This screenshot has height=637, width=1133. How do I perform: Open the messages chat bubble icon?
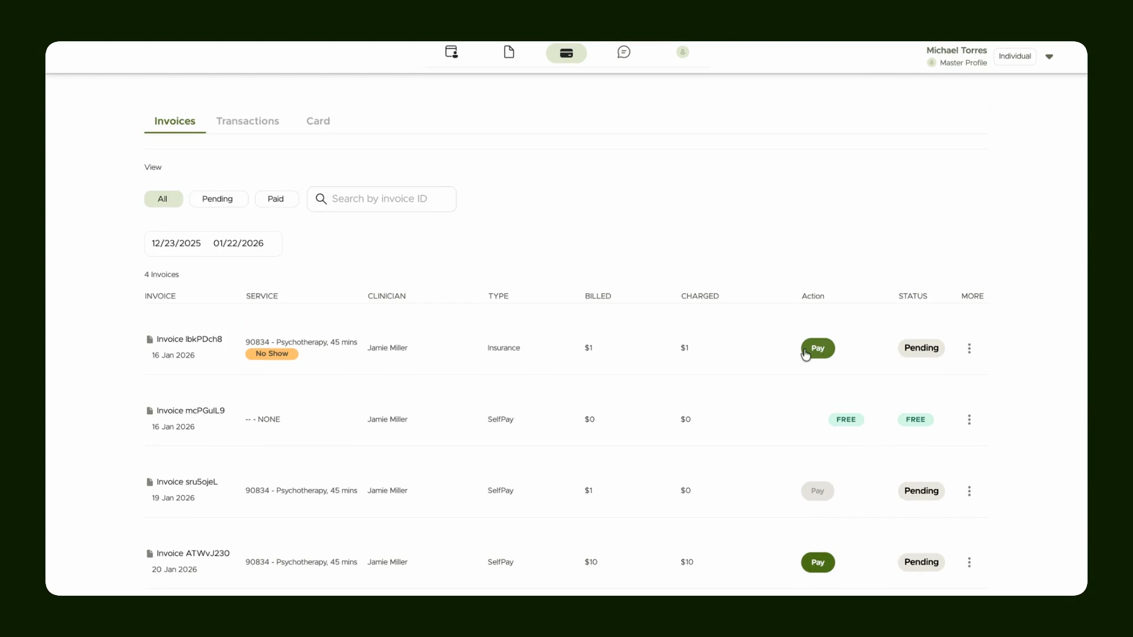point(624,52)
